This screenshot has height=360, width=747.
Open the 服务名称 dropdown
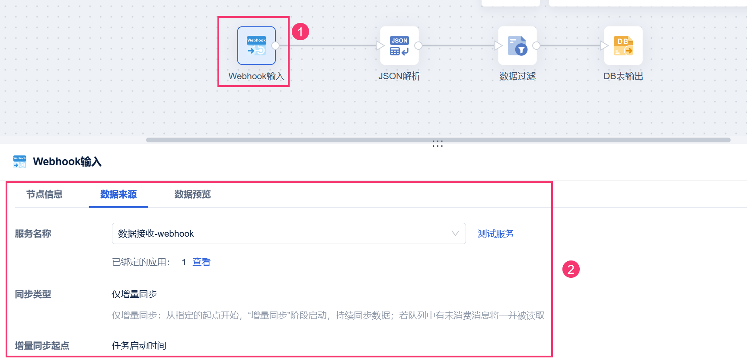(289, 234)
